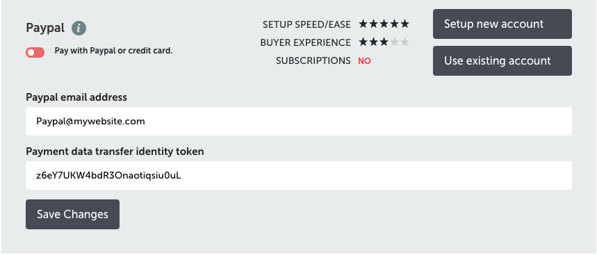The image size is (597, 255).
Task: Choose Use existing account
Action: pyautogui.click(x=502, y=61)
